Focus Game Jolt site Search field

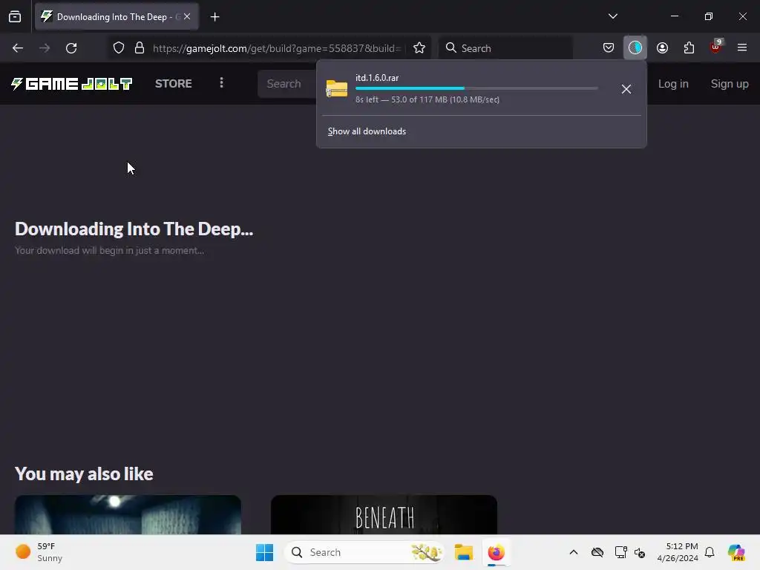pyautogui.click(x=286, y=84)
